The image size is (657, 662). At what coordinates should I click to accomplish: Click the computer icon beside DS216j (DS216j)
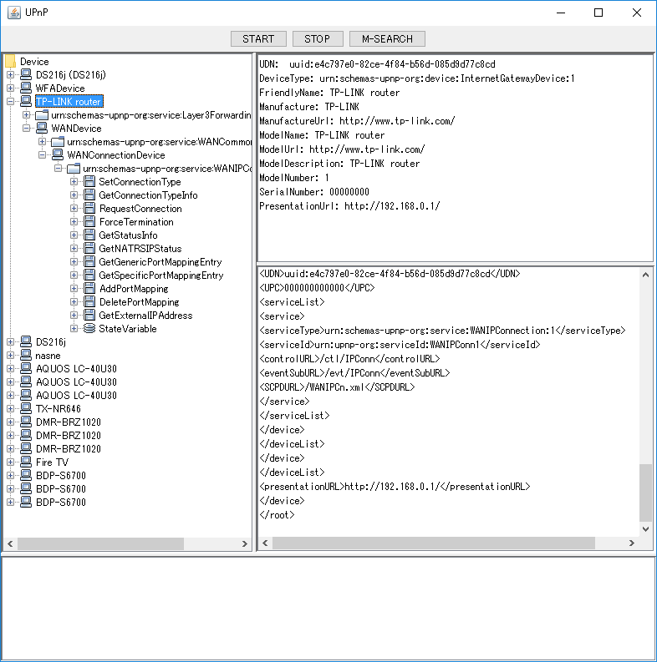(26, 75)
